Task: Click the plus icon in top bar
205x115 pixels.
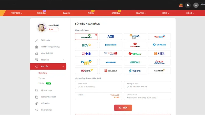Action: (196, 5)
